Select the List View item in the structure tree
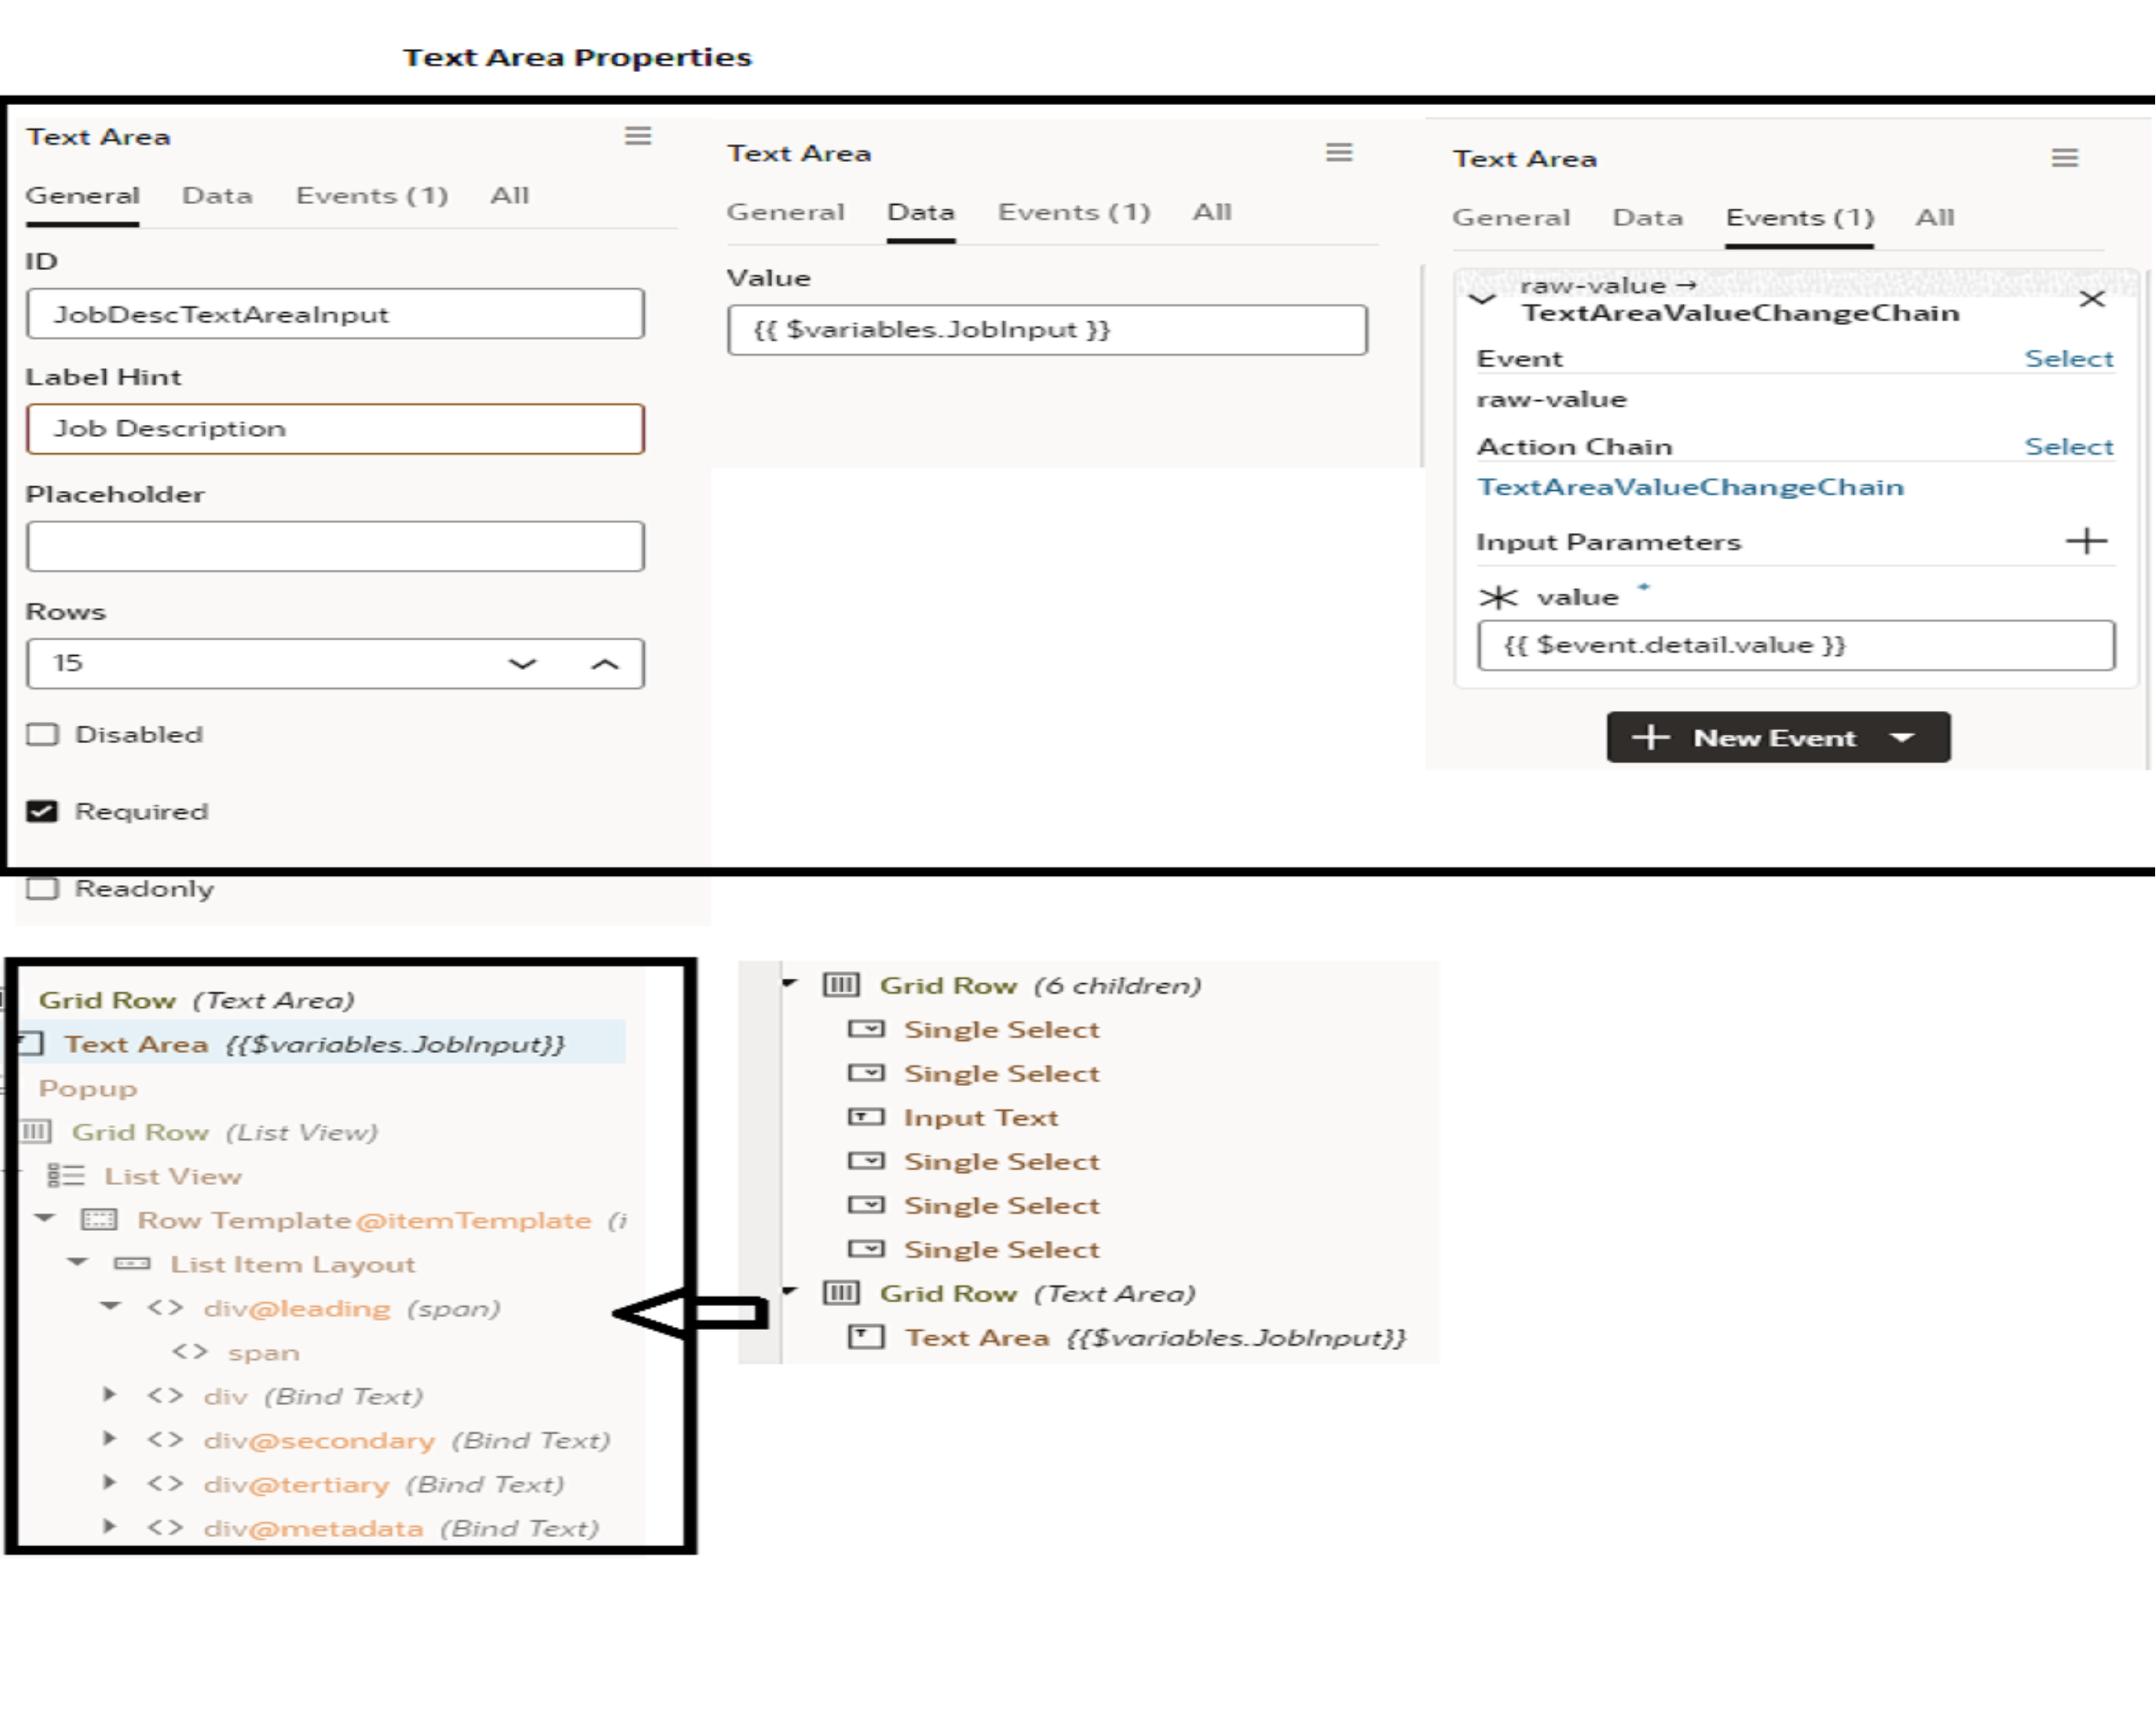The height and width of the screenshot is (1728, 2156). [x=172, y=1176]
